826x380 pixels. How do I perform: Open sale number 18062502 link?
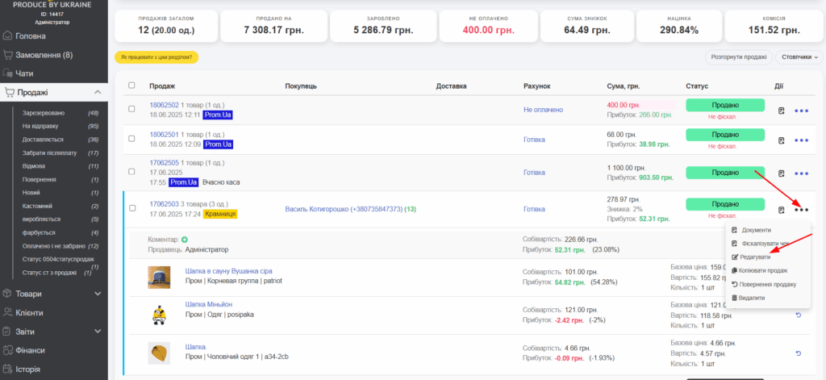[165, 105]
